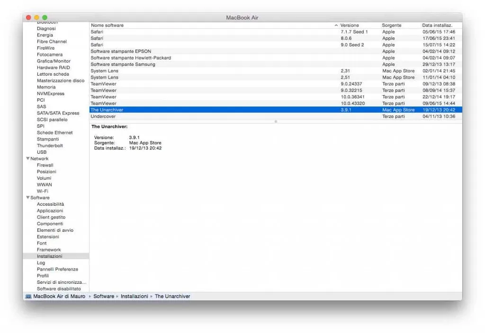Select Thunderbolt in the sidebar
Screen dimensions: 485x333
(x=50, y=146)
